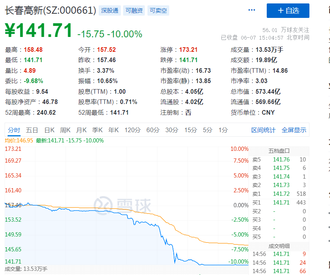Viewport: 330px width, 275px height.
Task: Click the 量比 value 4.89
Action: tap(30, 70)
